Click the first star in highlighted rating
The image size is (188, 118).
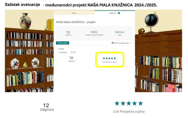(104, 58)
